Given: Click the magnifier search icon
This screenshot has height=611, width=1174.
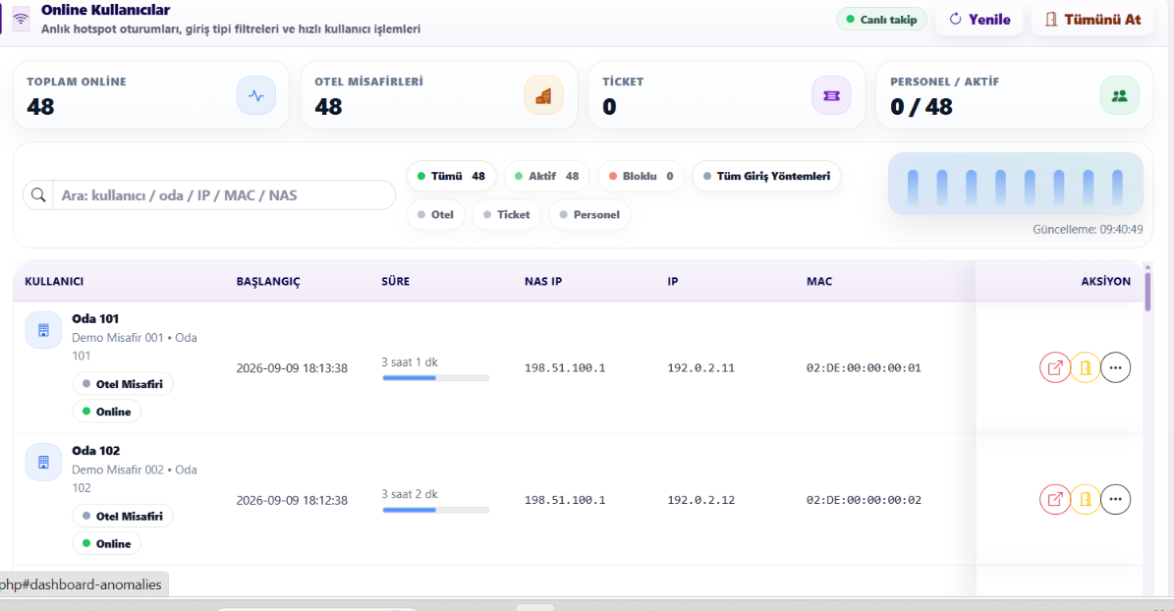Looking at the screenshot, I should point(38,195).
